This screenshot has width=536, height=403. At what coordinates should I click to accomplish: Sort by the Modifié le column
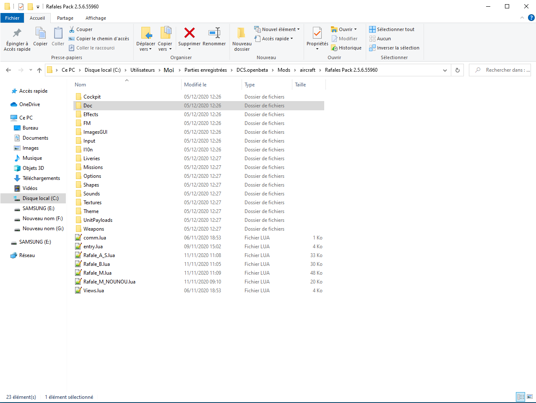(x=211, y=85)
